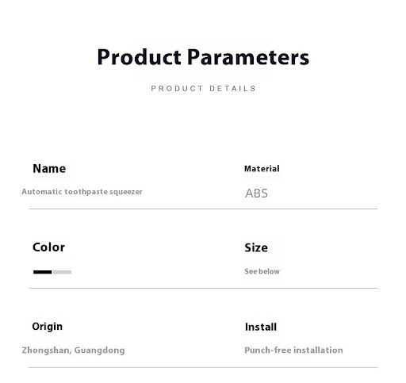Click the word Parameters in the title
This screenshot has width=406, height=383.
(x=248, y=57)
